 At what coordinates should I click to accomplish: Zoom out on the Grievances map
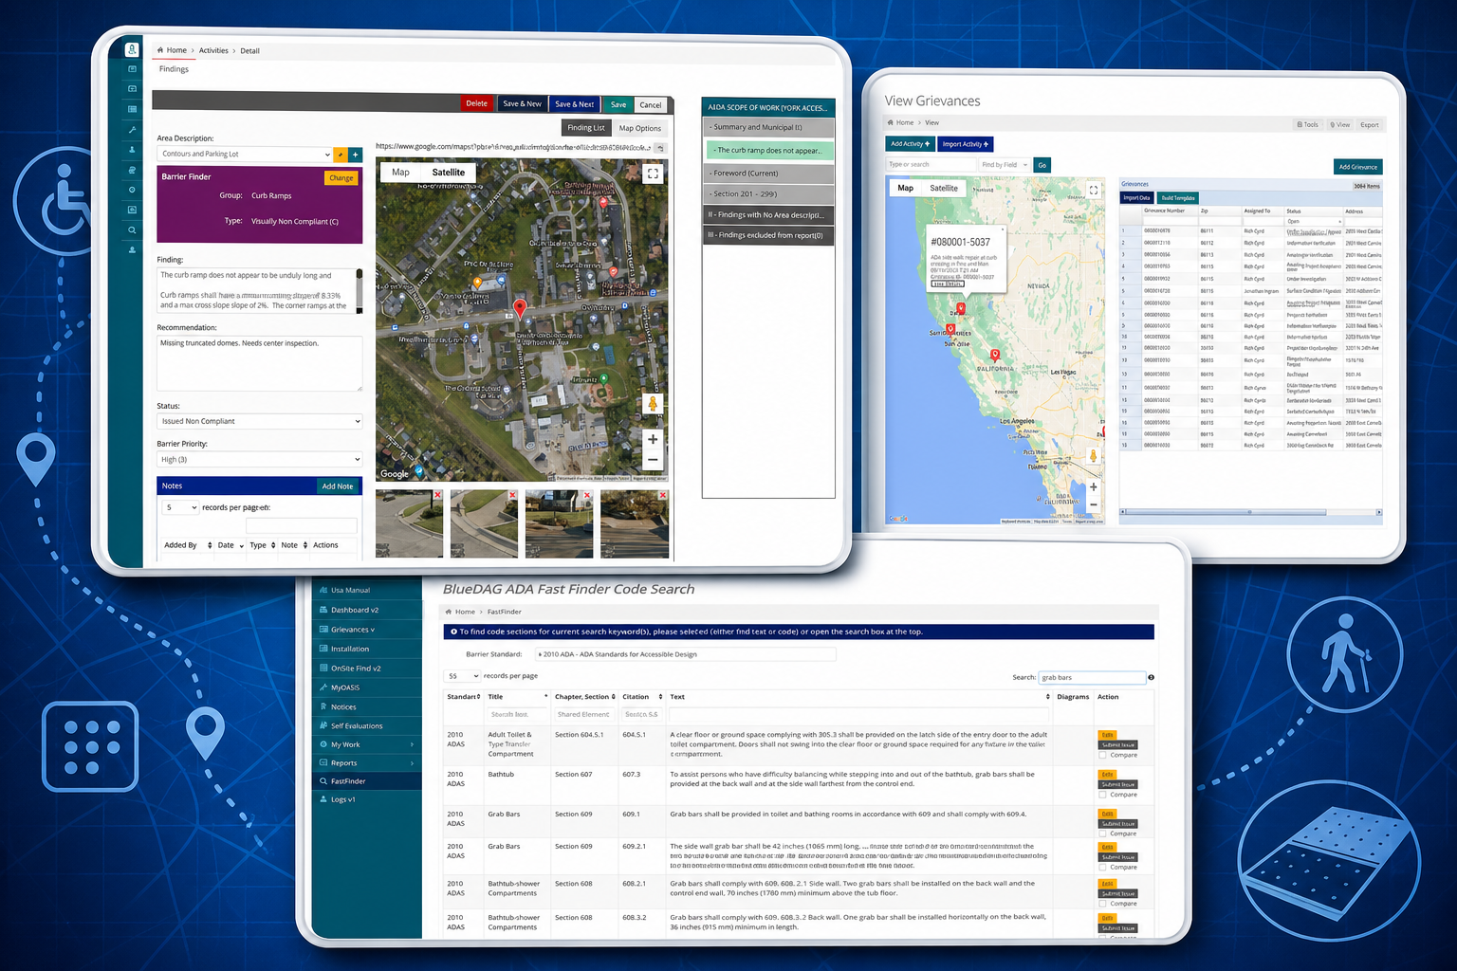click(1094, 504)
